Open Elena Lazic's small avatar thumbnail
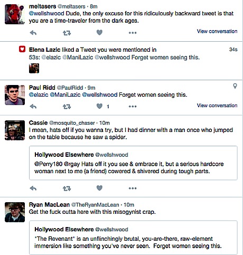243x255 pixels. coord(34,68)
